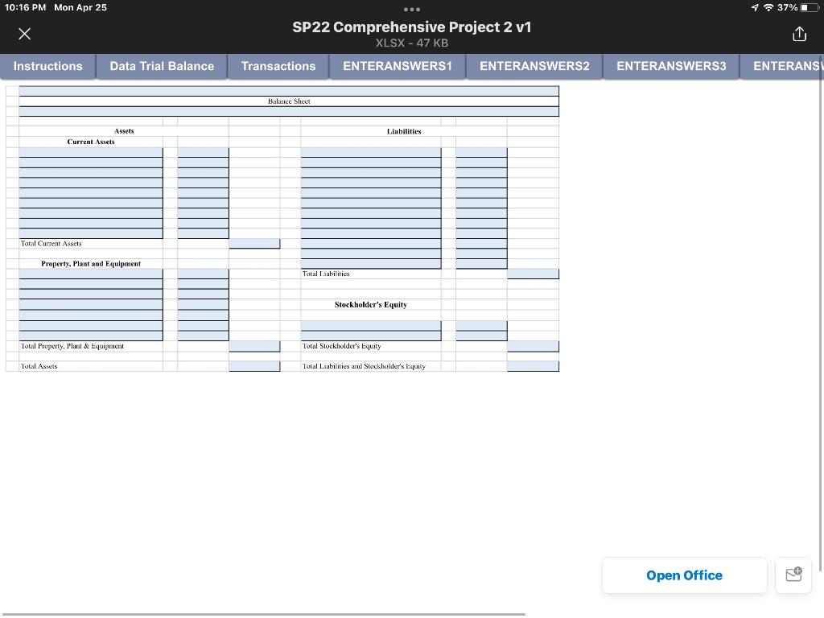
Task: Select the Total Current Assets label
Action: click(51, 243)
